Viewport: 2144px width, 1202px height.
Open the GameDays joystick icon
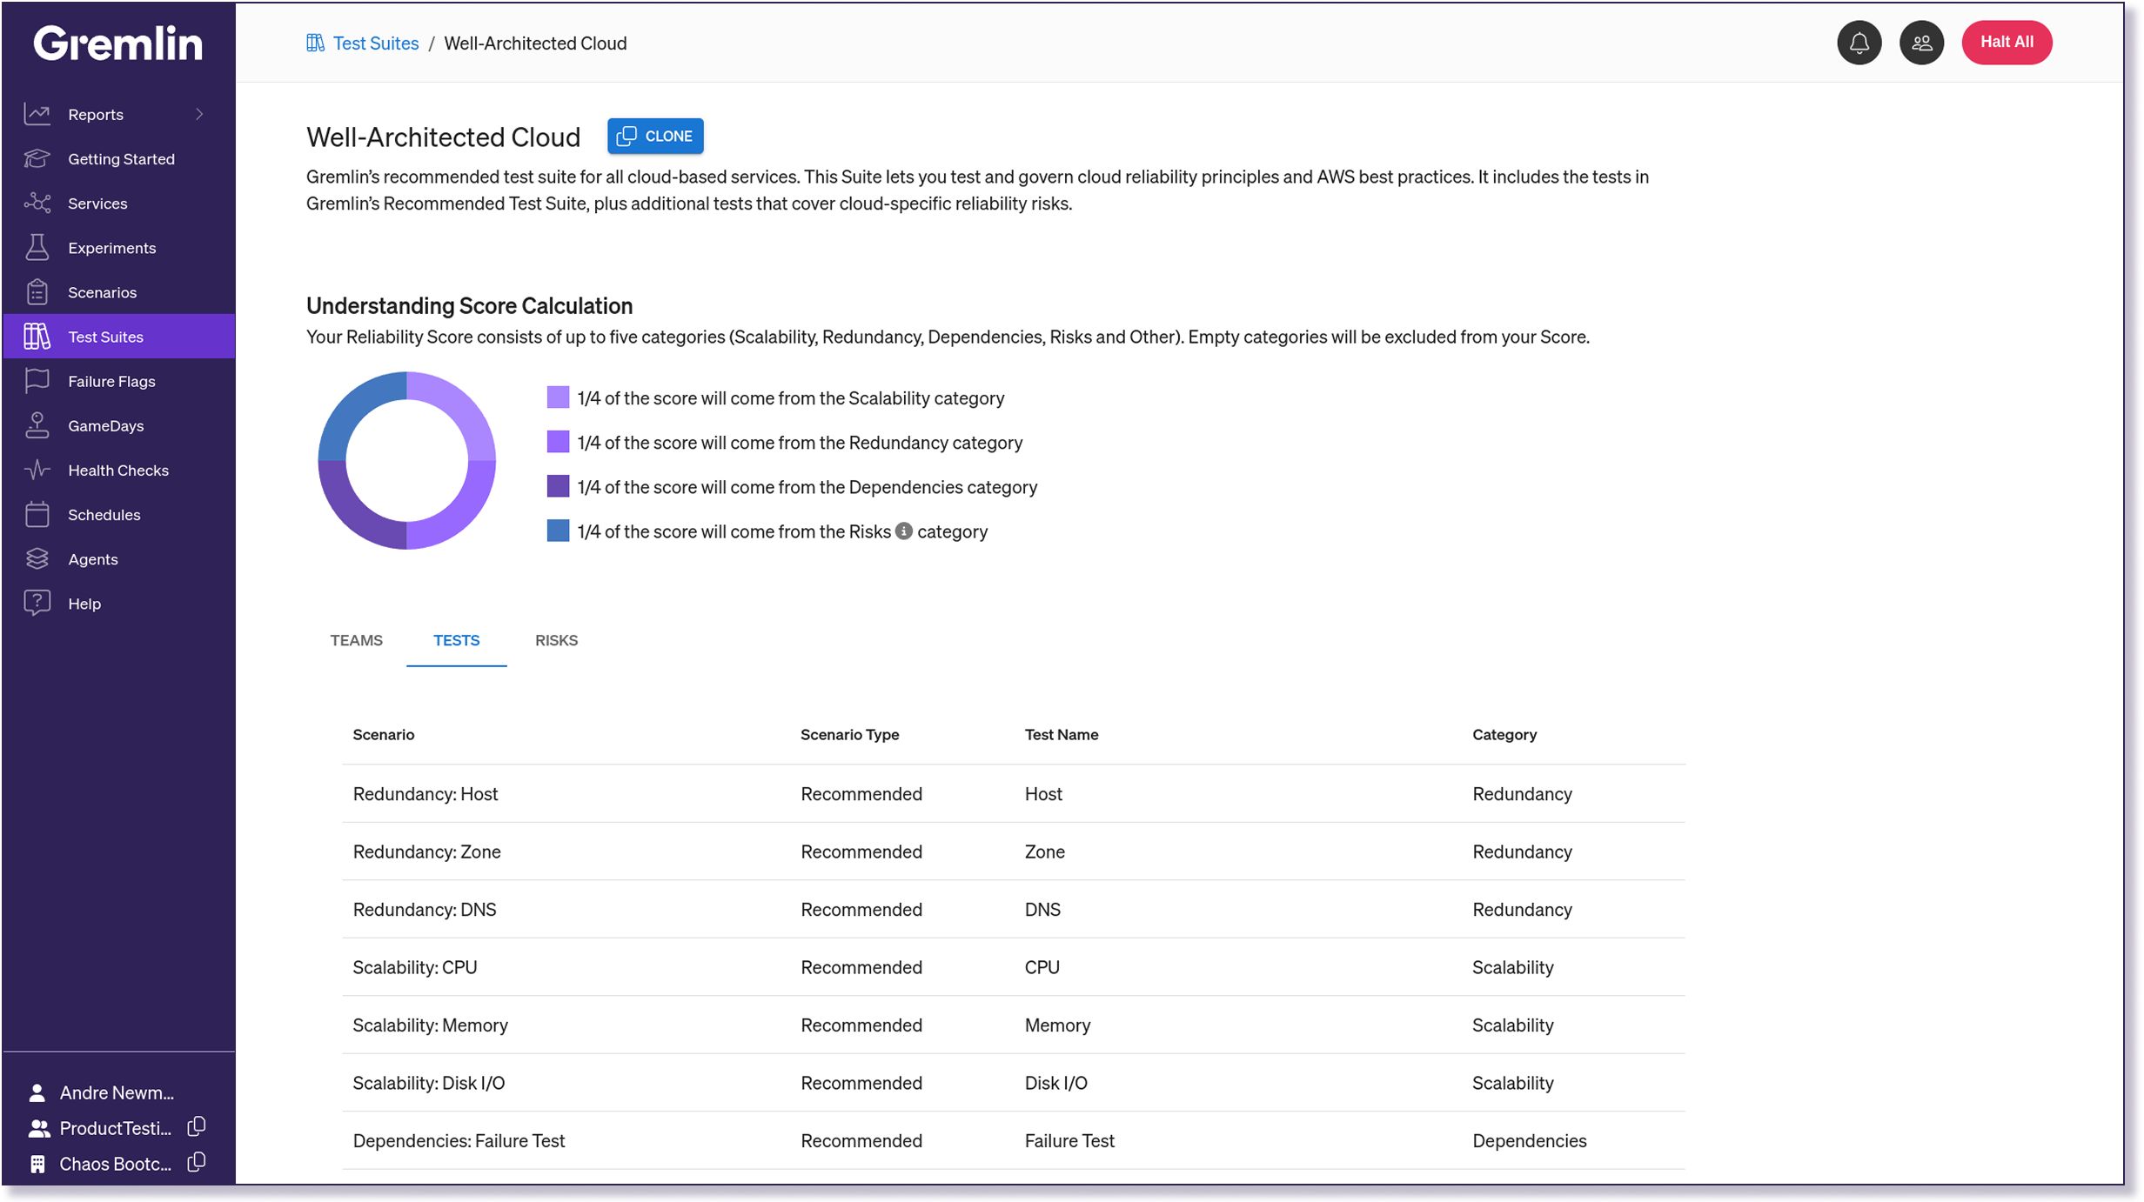(37, 425)
